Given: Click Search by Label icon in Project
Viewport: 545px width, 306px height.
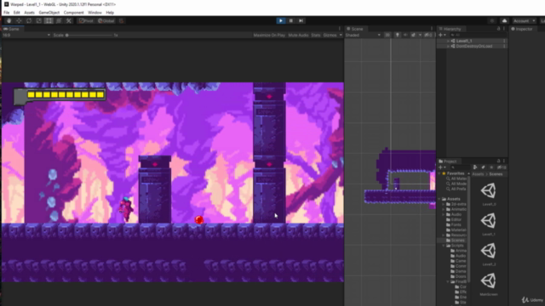Looking at the screenshot, I should pos(483,167).
